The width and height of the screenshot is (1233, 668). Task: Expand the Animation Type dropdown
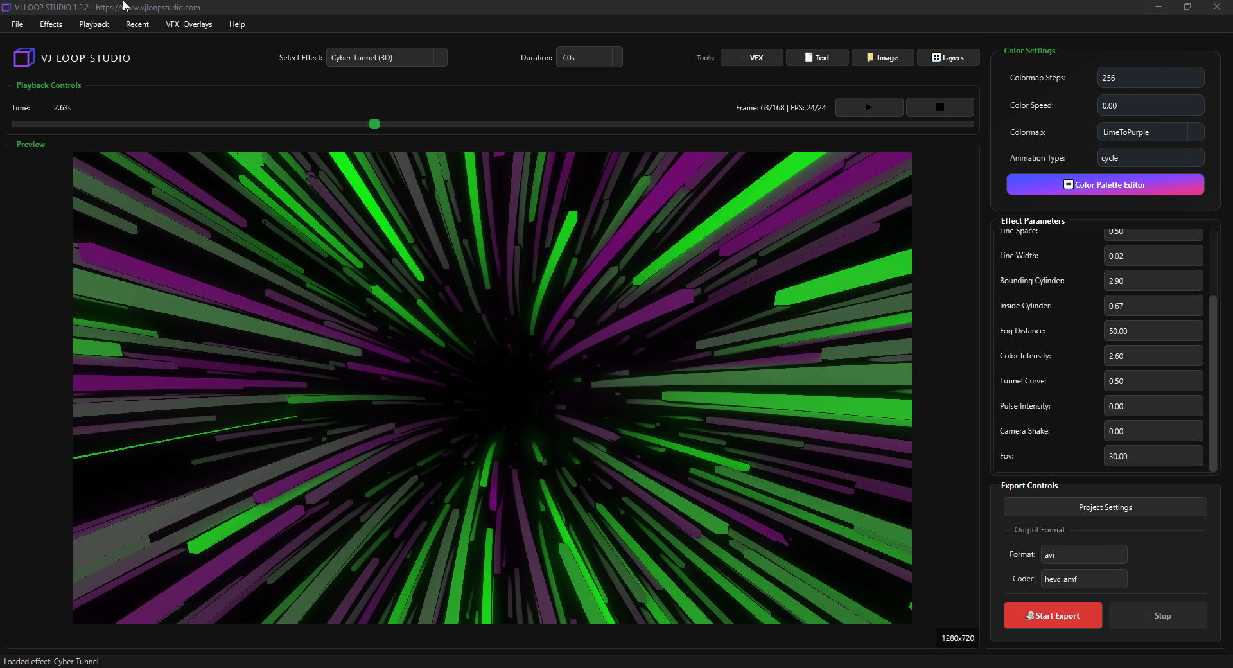[1150, 158]
